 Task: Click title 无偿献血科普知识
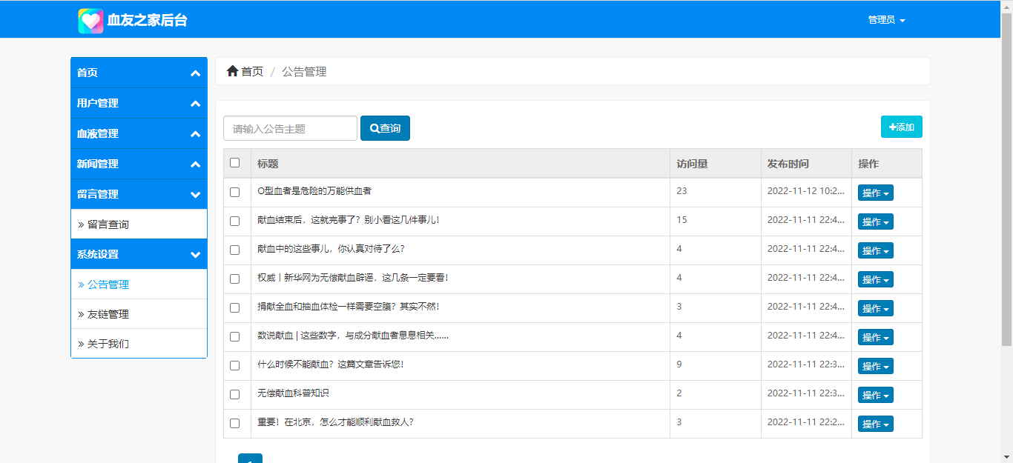[x=294, y=393]
